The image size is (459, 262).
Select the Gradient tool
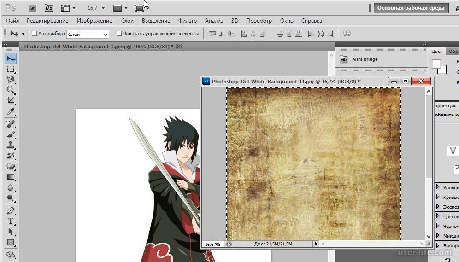coord(11,177)
